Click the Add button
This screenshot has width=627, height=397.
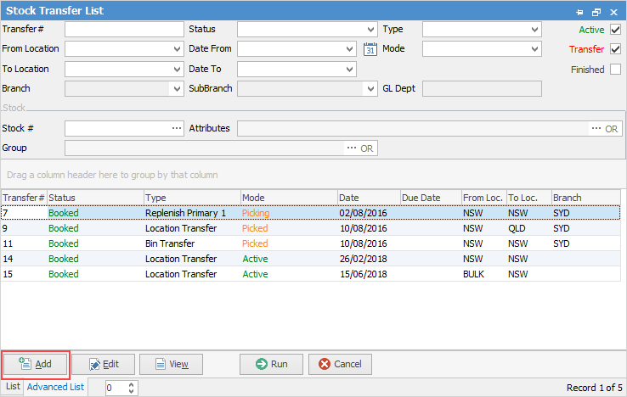point(35,364)
